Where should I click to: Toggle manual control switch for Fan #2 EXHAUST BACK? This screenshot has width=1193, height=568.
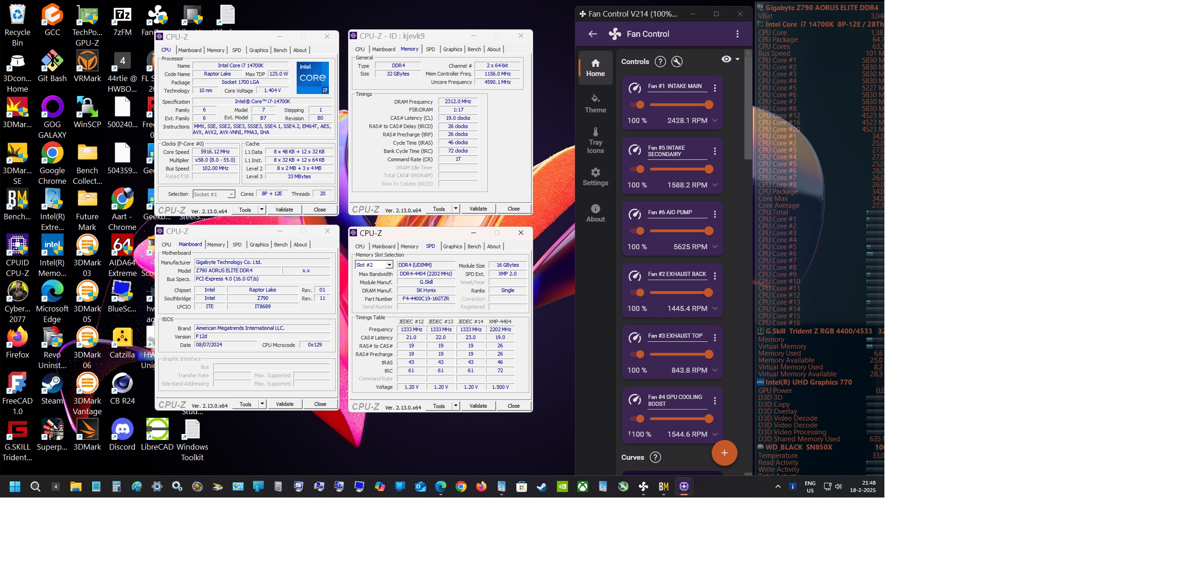point(637,293)
